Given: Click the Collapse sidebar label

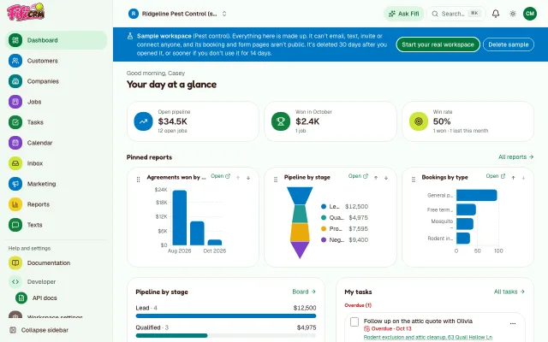Looking at the screenshot, I should pyautogui.click(x=45, y=330).
